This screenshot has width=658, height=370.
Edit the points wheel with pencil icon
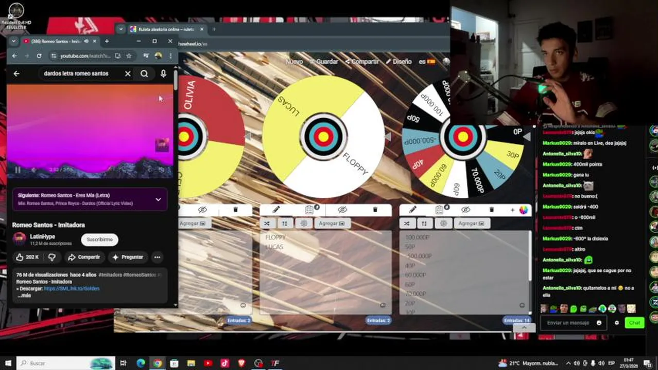pos(412,210)
